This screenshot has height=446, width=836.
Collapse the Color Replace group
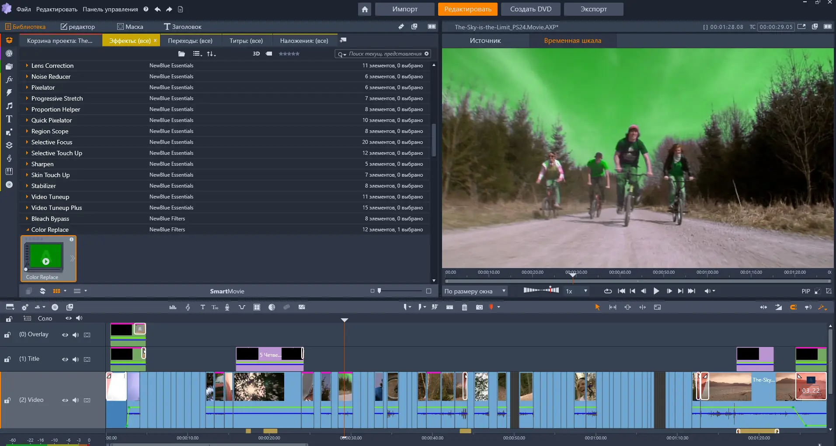pos(27,230)
